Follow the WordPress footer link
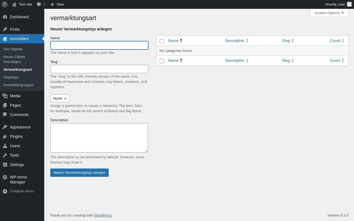This screenshot has width=354, height=221. click(x=103, y=215)
